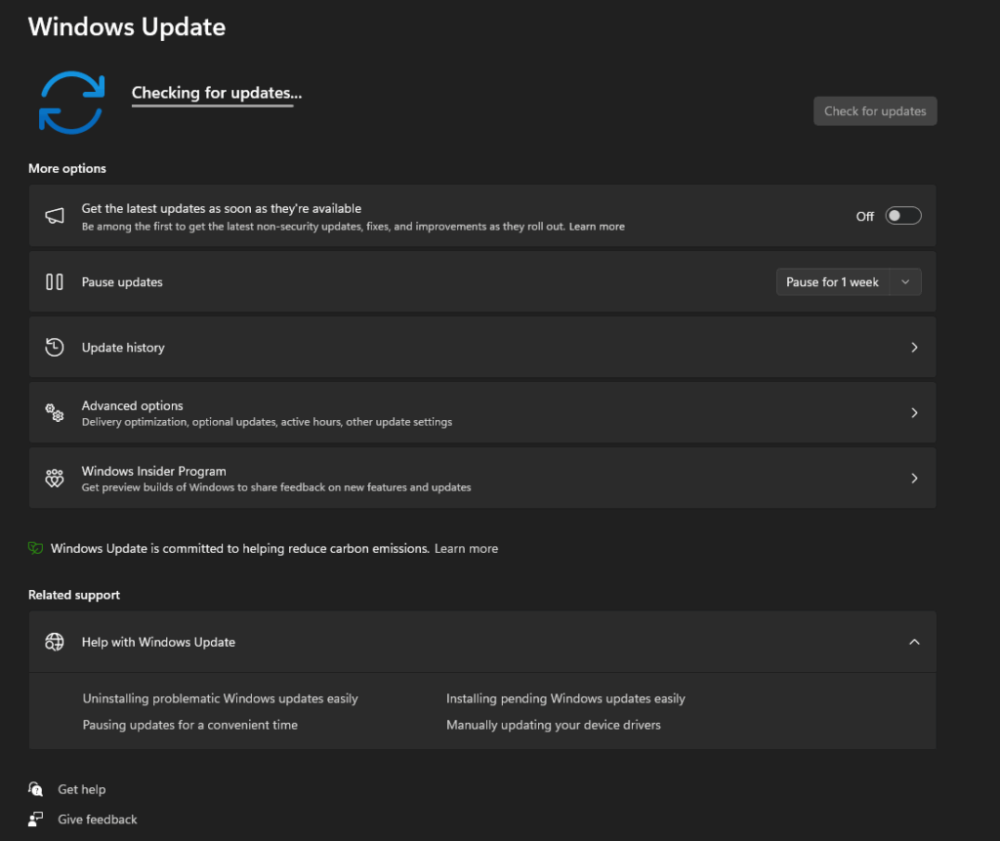Screen dimensions: 1000x841
Task: Click 'Get the latest updates as soon' title
Action: coord(222,209)
